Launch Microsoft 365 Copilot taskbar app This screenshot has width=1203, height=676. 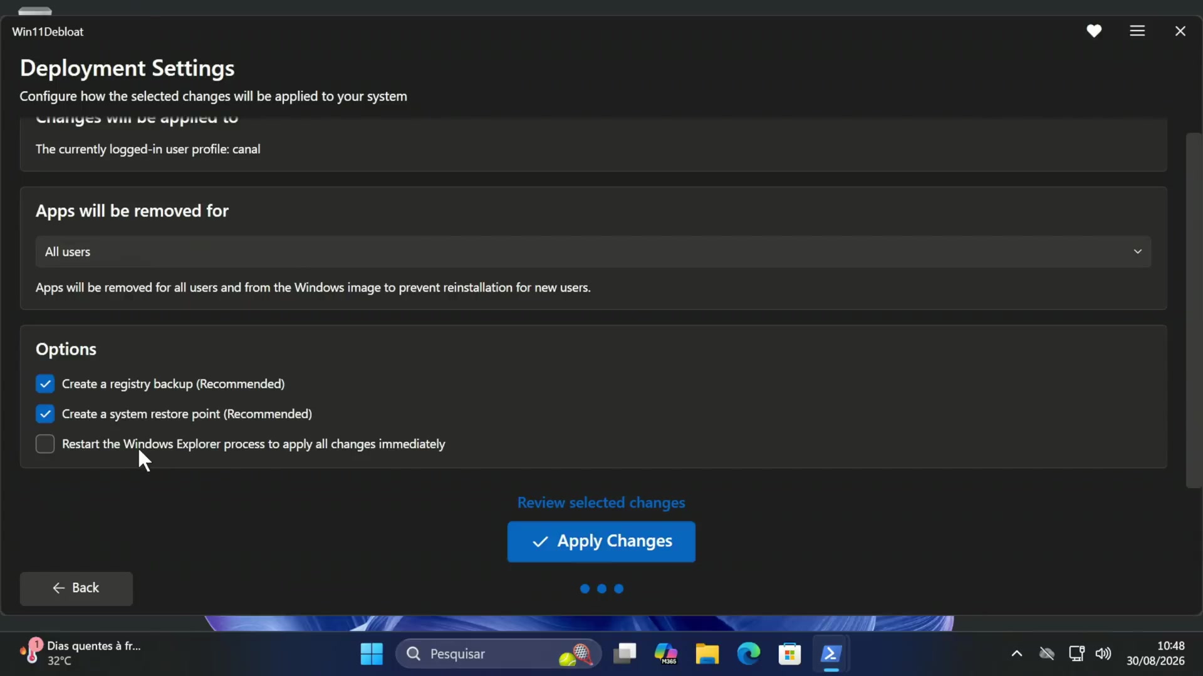(665, 654)
